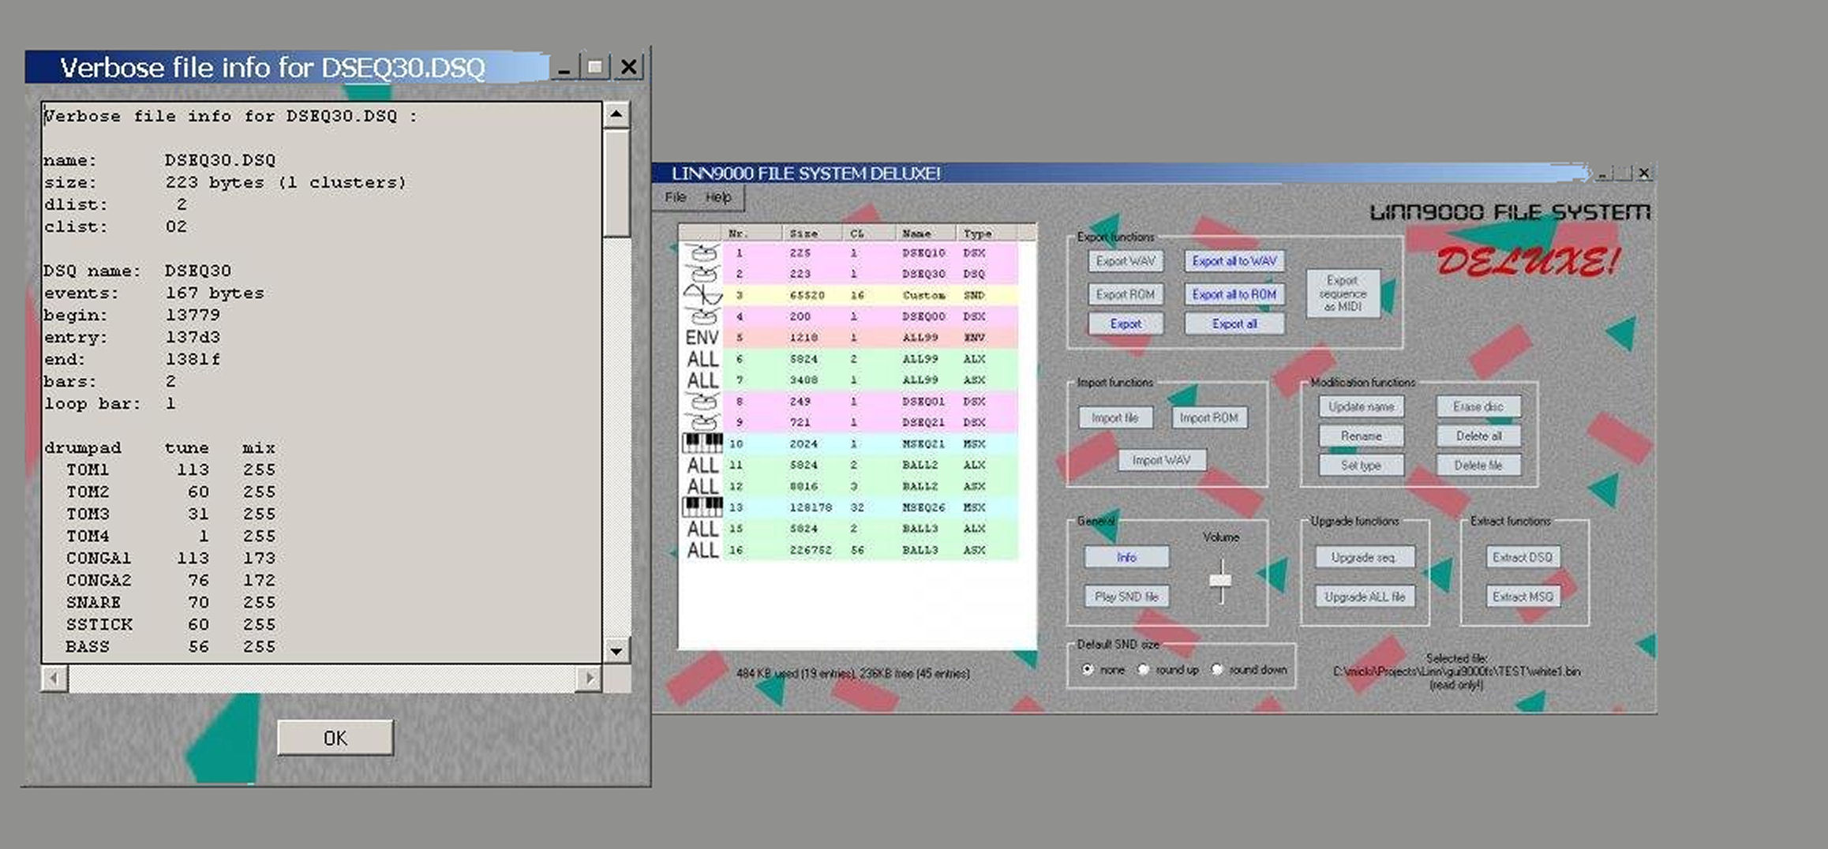Viewport: 1828px width, 849px height.
Task: Select the ALL icon of file 12 BALL2 ASX
Action: [702, 486]
